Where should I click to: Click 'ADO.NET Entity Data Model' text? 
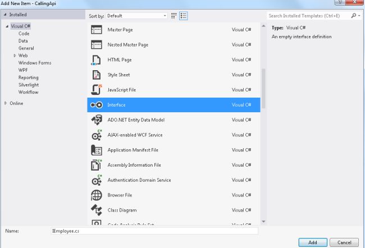pyautogui.click(x=136, y=120)
